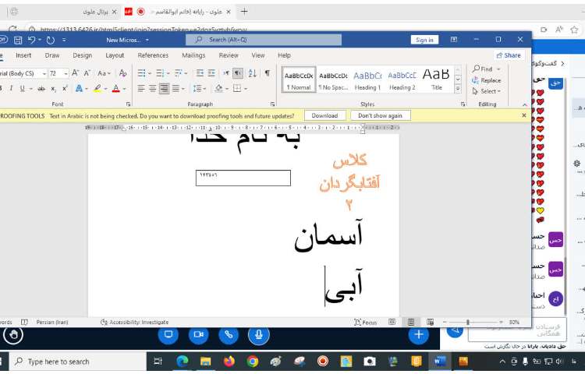Save the Word document with the floppy icon
585x374 pixels.
click(x=18, y=40)
